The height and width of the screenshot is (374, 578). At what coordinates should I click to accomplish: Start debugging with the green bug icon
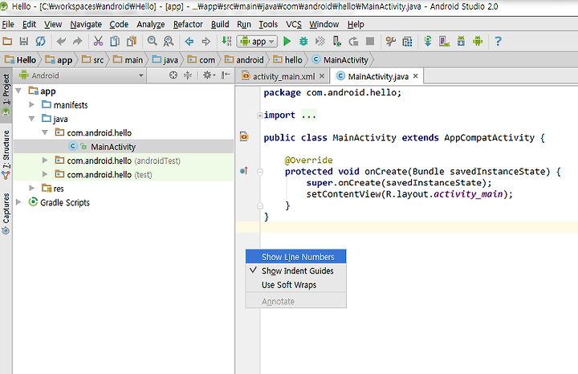(303, 41)
